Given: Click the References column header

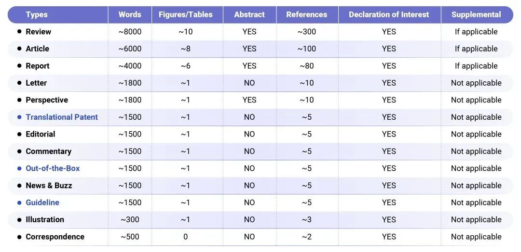Looking at the screenshot, I should (x=306, y=14).
